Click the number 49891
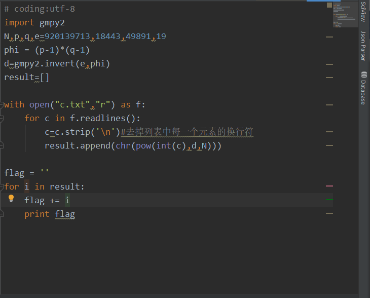The width and height of the screenshot is (370, 298). click(x=138, y=36)
